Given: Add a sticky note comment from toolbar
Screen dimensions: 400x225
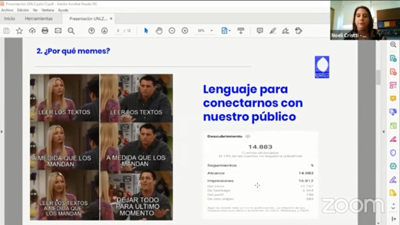Looking at the screenshot, I should click(260, 31).
